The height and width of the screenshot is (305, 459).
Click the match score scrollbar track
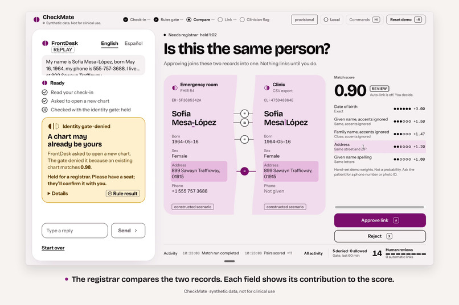(380, 207)
